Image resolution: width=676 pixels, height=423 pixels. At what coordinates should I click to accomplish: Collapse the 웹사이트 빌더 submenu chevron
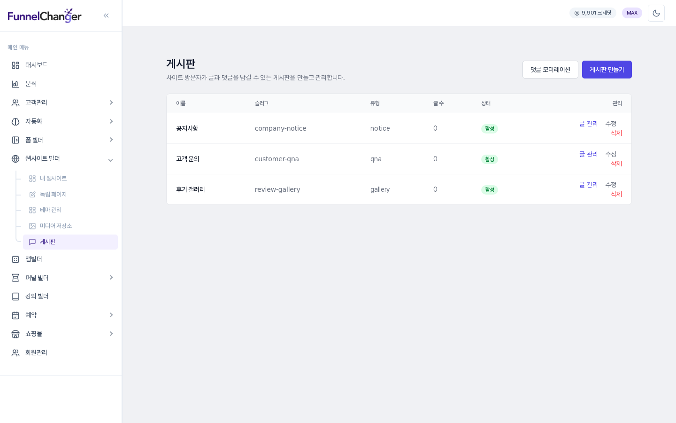point(111,160)
